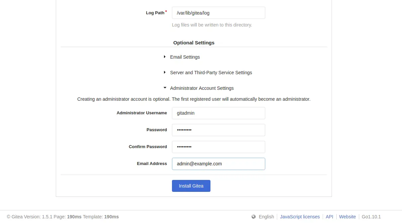Click the Optional Settings heading

[194, 43]
